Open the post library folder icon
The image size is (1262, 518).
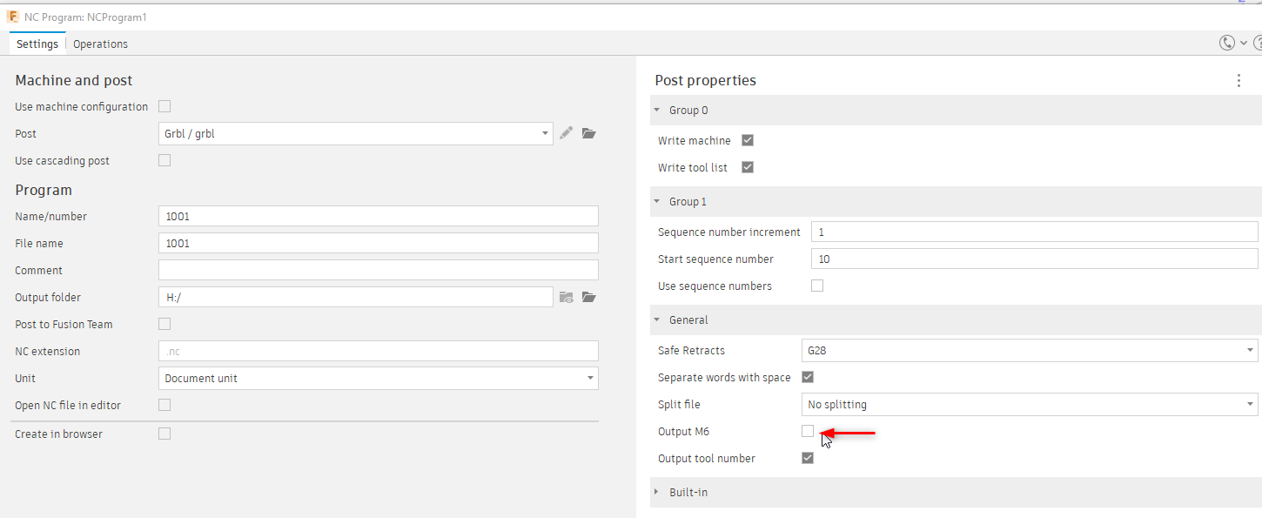point(589,133)
